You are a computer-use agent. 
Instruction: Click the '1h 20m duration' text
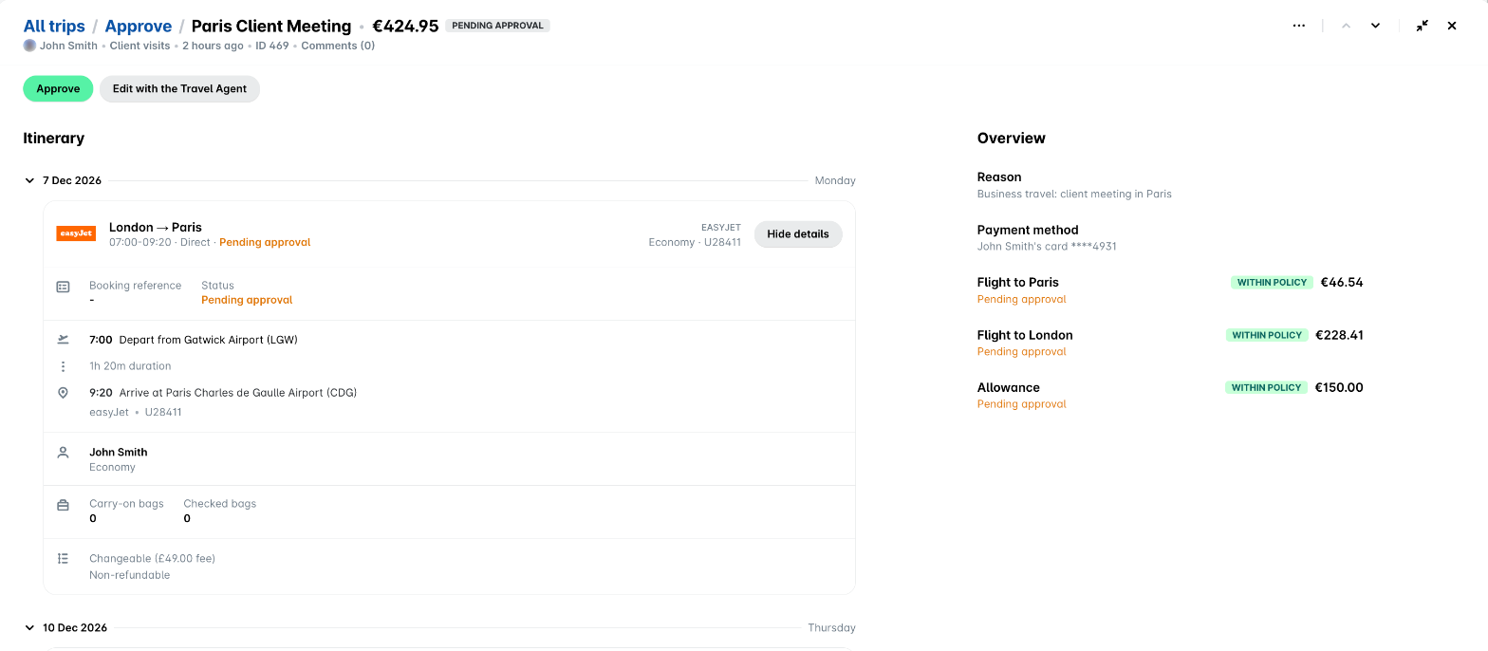coord(130,366)
